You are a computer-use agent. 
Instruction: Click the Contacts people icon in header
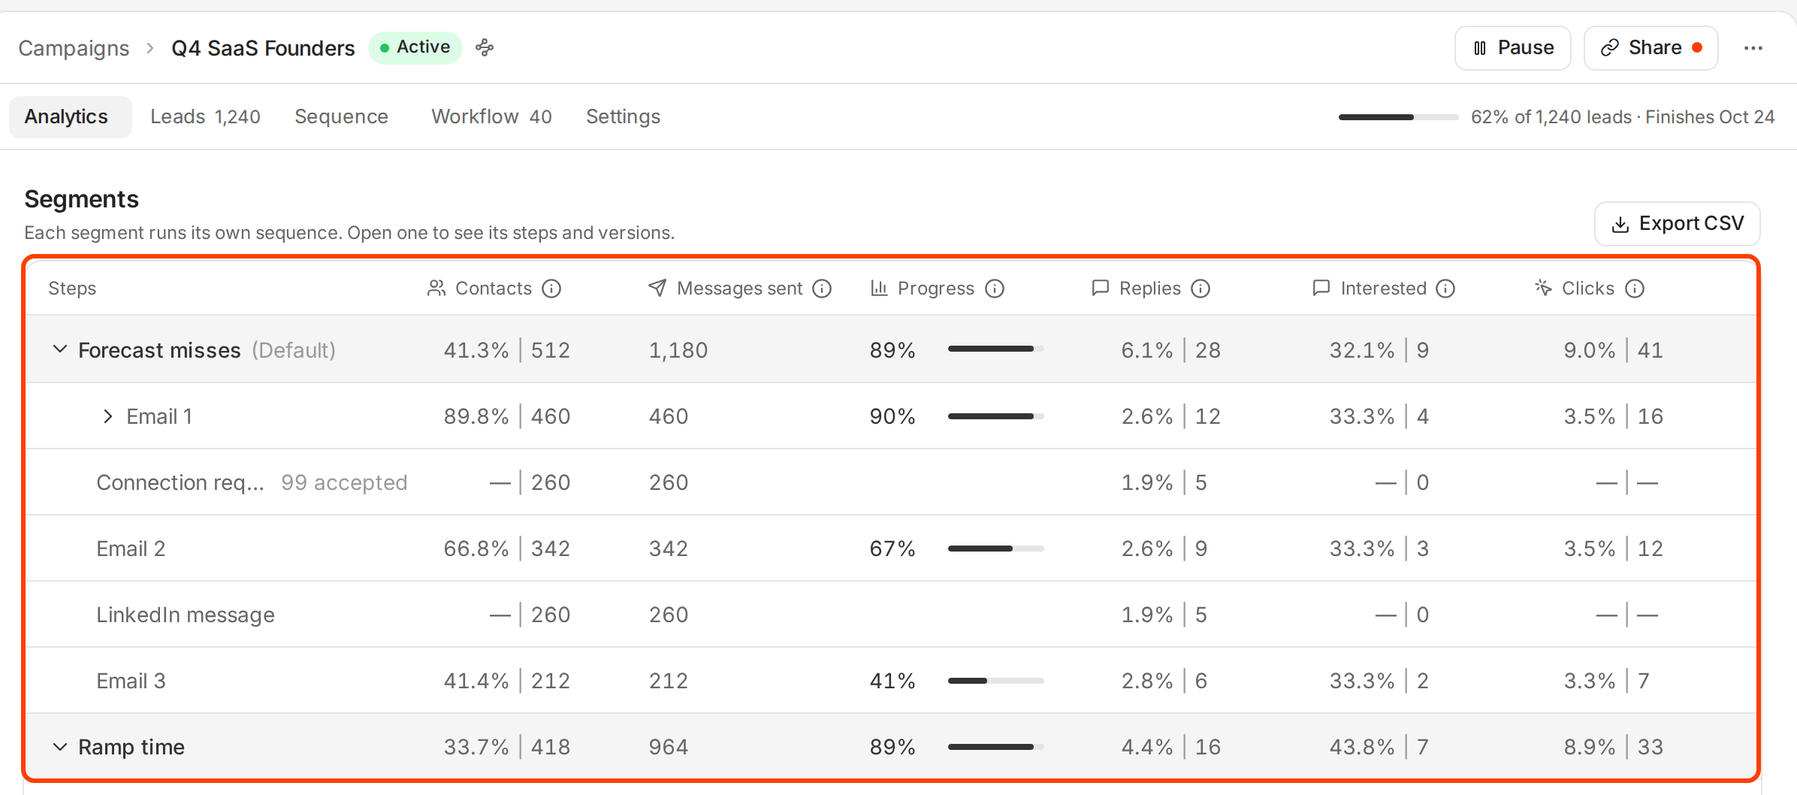(x=436, y=289)
